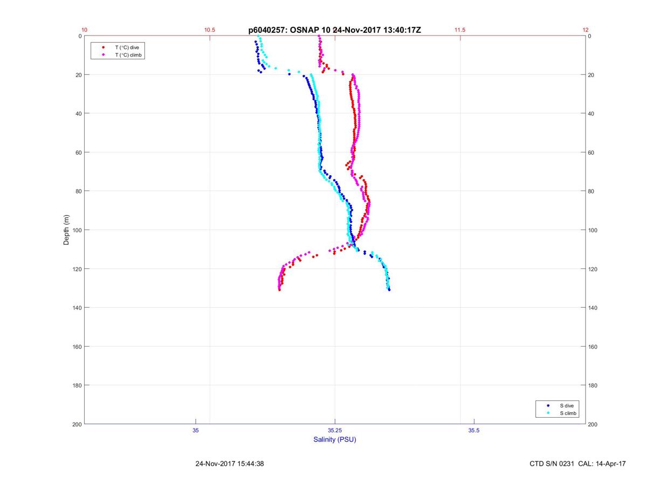Click the magenta climb marker in temperature legend

[x=103, y=55]
